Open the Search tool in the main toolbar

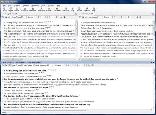[17, 10]
